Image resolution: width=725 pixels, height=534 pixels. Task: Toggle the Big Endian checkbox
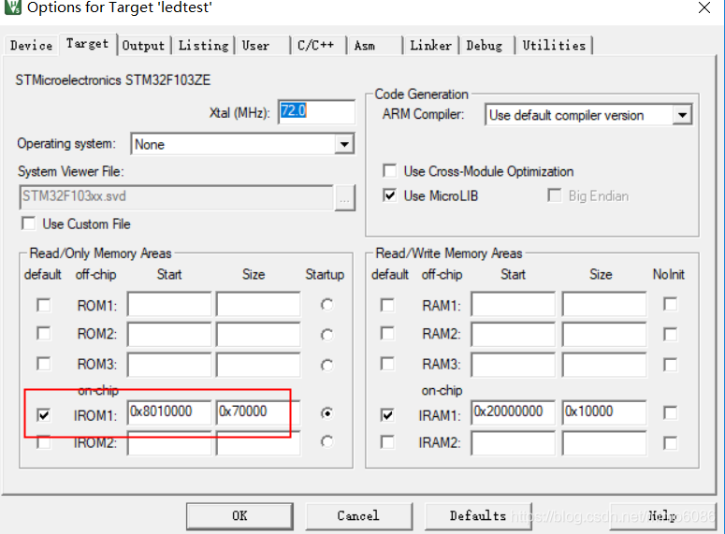(x=554, y=195)
